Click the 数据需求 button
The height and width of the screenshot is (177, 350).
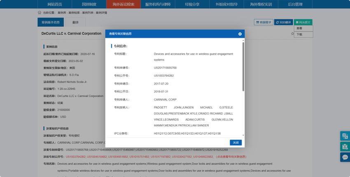click(x=264, y=22)
